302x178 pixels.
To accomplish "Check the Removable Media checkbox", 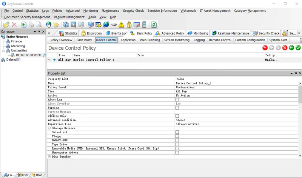I will (x=177, y=148).
